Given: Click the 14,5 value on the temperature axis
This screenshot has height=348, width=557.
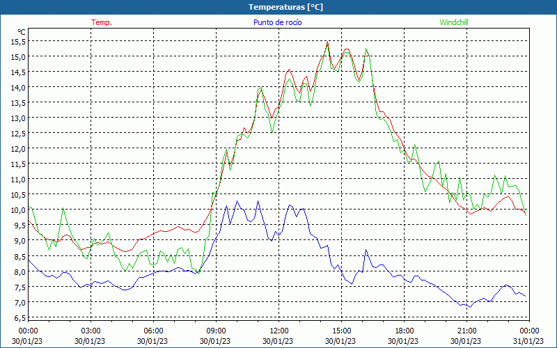Looking at the screenshot, I should pos(19,72).
